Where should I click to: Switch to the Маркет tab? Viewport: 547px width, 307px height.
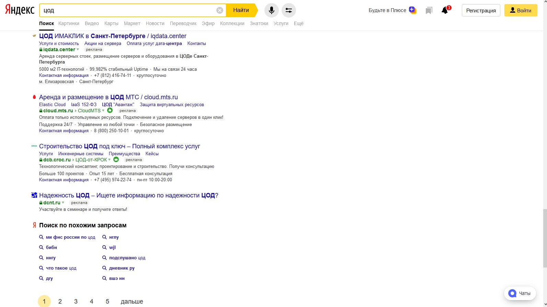[x=132, y=23]
